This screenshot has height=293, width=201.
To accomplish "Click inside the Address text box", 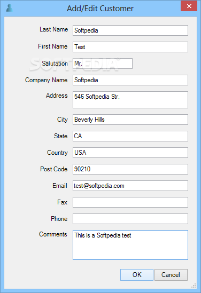I will pyautogui.click(x=130, y=100).
